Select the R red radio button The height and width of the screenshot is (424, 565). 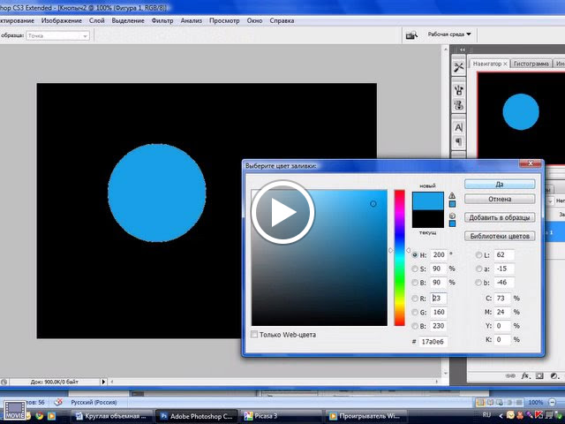pos(415,299)
